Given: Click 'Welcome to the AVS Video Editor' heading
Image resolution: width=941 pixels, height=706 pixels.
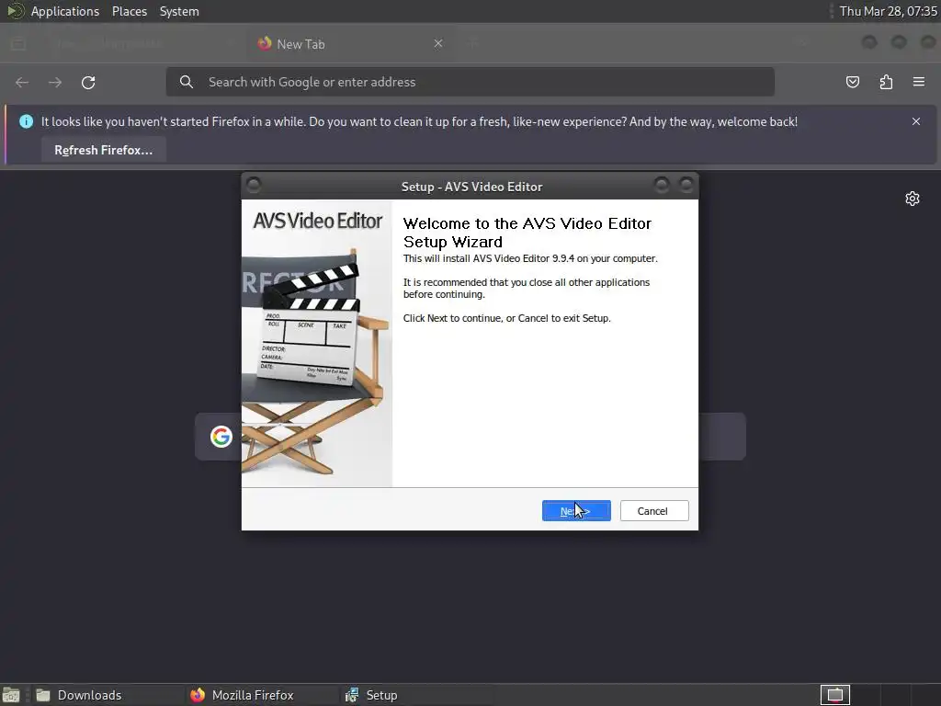Looking at the screenshot, I should click(527, 233).
